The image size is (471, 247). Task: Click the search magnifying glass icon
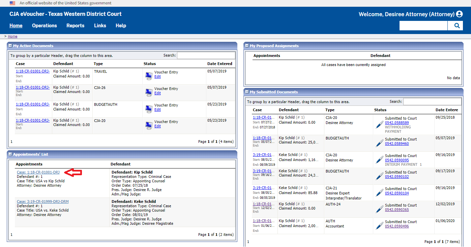[x=456, y=25]
